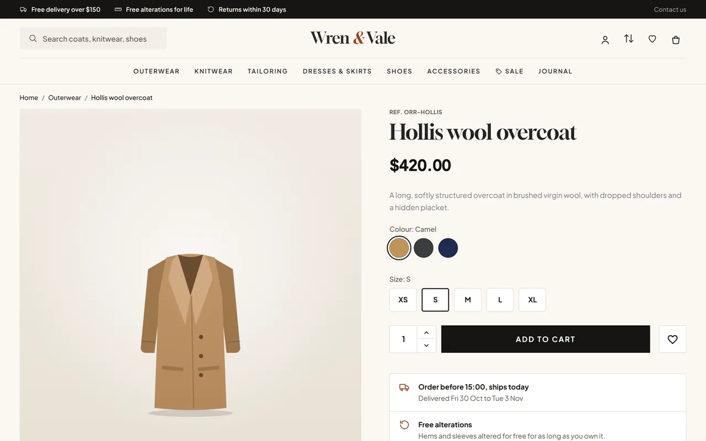The height and width of the screenshot is (441, 706).
Task: Select size XL
Action: pos(532,300)
